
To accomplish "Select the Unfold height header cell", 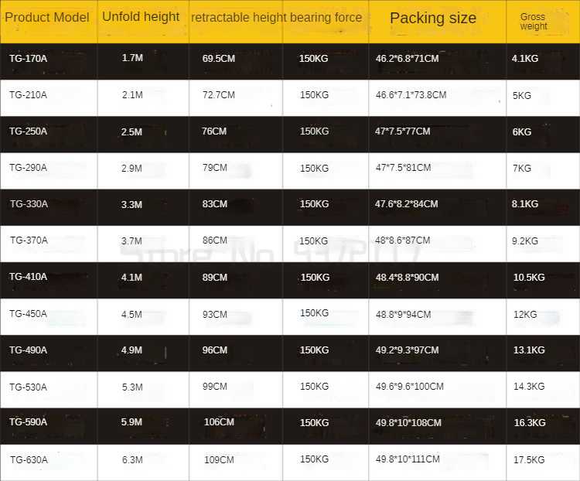I will point(141,16).
